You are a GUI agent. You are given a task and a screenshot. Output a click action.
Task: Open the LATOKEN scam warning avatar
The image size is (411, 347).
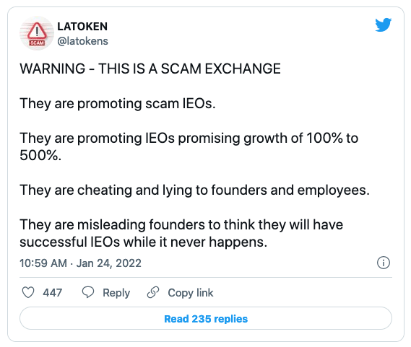(37, 33)
